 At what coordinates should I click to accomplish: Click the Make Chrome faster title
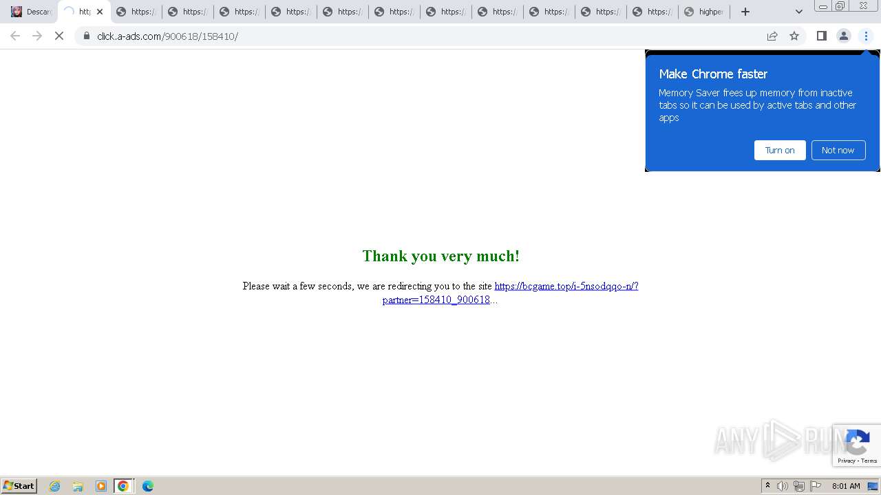coord(713,74)
